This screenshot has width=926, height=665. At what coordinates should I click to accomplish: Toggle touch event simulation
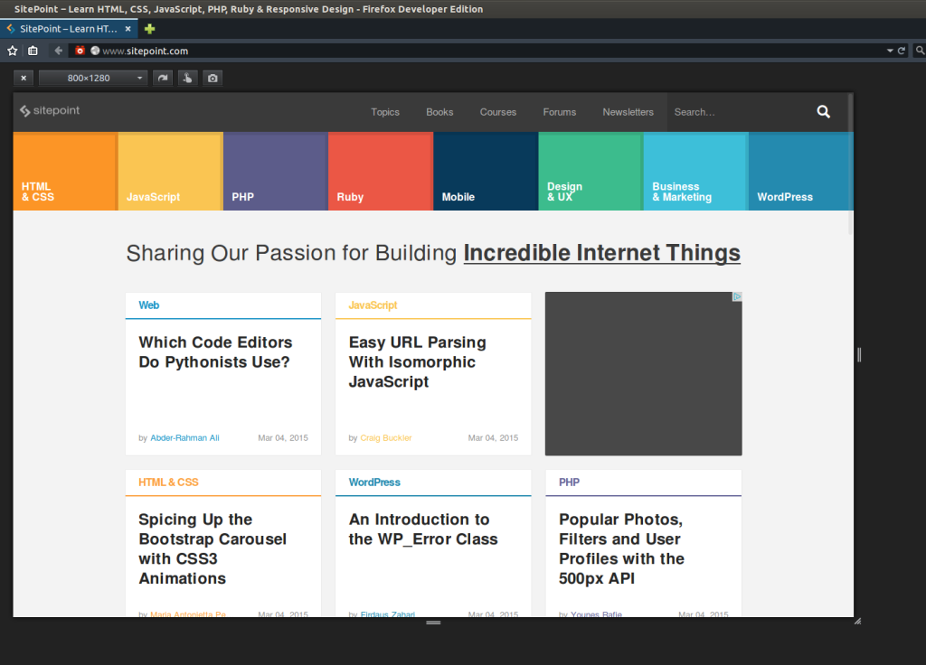point(187,79)
